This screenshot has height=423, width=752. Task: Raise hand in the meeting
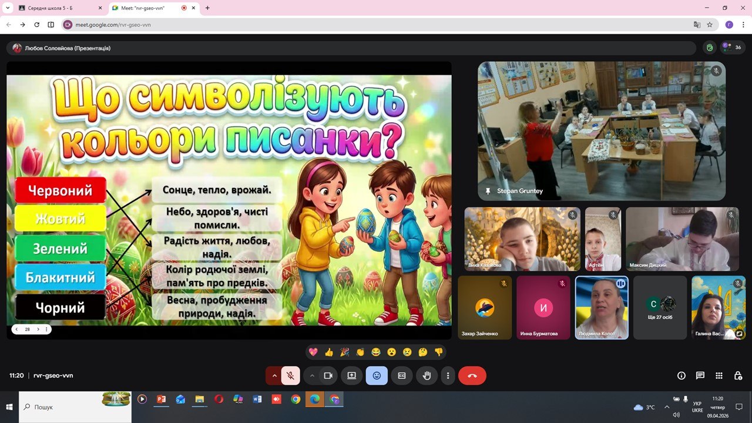coord(427,375)
